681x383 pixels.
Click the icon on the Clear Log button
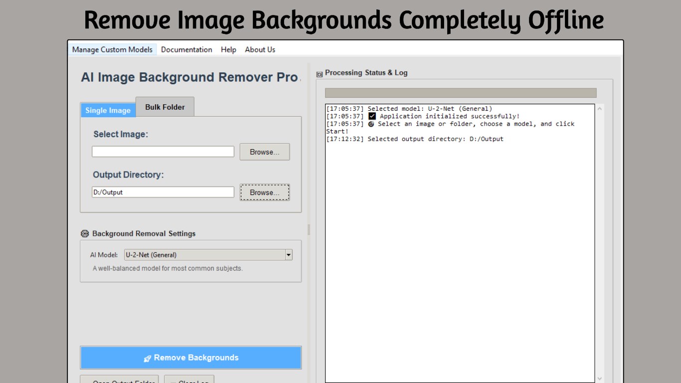pos(173,382)
